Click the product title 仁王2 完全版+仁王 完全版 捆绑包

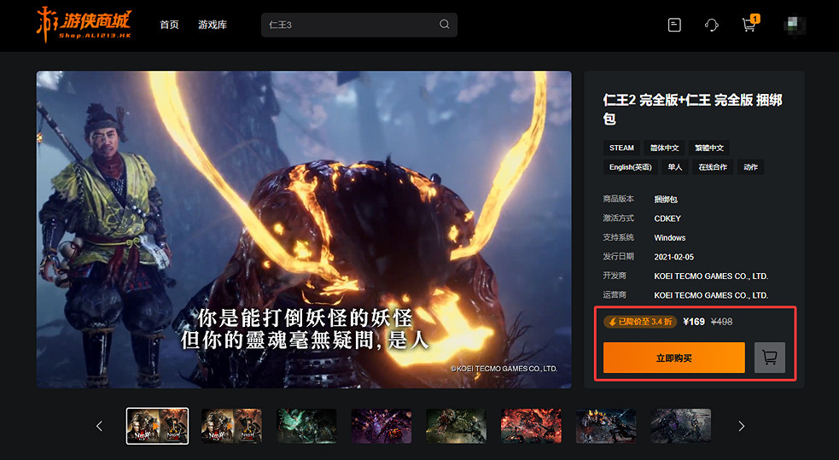click(x=692, y=109)
